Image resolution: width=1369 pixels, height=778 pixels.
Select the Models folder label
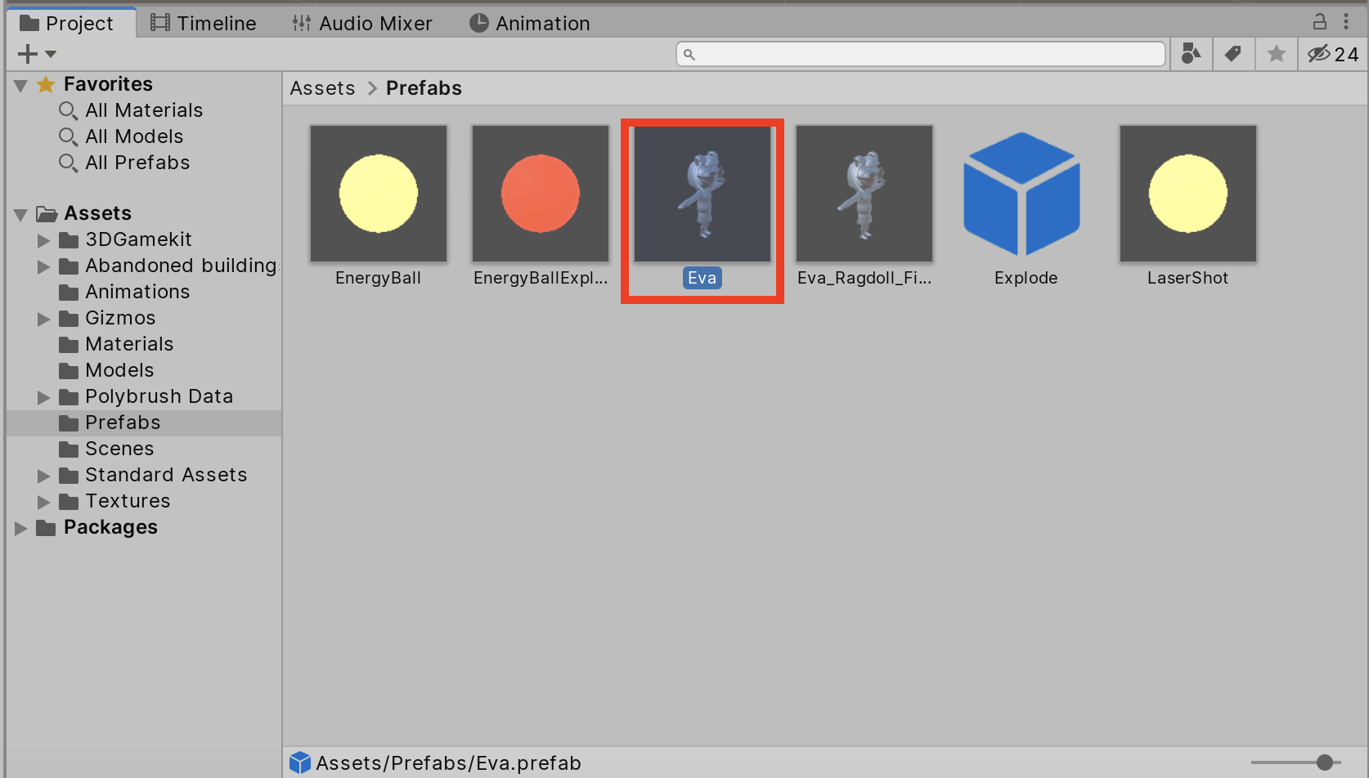tap(119, 370)
